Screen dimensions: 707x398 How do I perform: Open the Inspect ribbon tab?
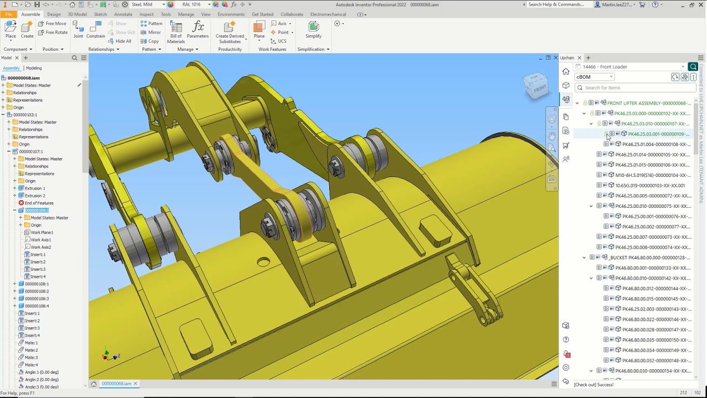pyautogui.click(x=146, y=14)
